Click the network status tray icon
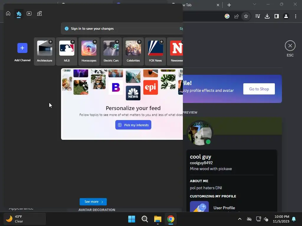This screenshot has width=302, height=226. pos(258,219)
